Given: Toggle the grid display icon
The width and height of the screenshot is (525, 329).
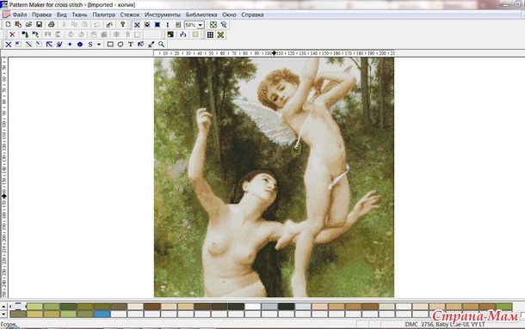Looking at the screenshot, I should 210,34.
